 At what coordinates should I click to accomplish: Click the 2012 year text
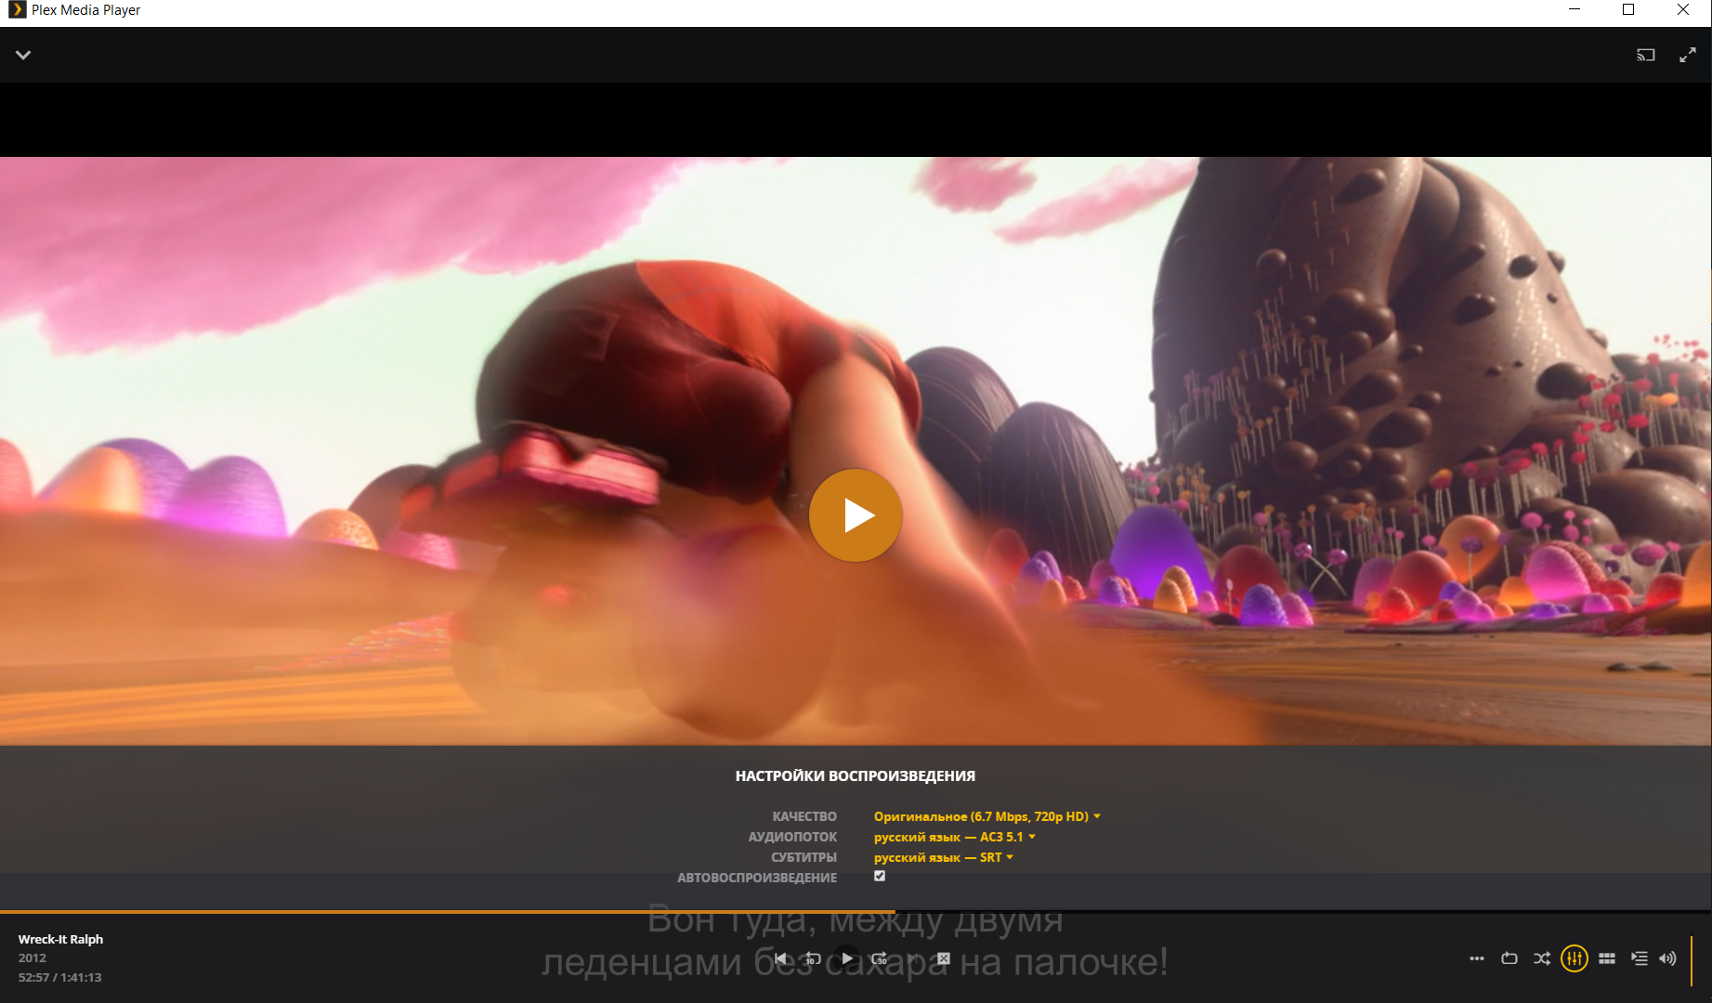coord(33,957)
